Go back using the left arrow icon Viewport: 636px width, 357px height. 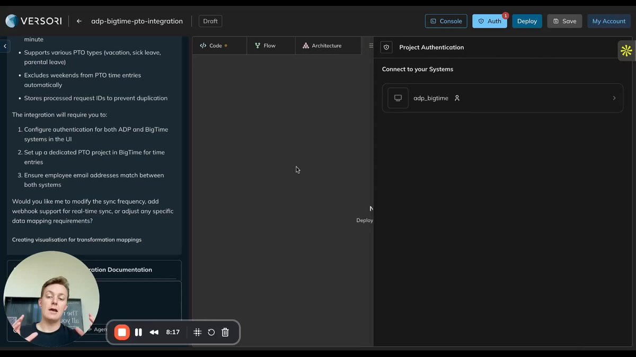79,21
